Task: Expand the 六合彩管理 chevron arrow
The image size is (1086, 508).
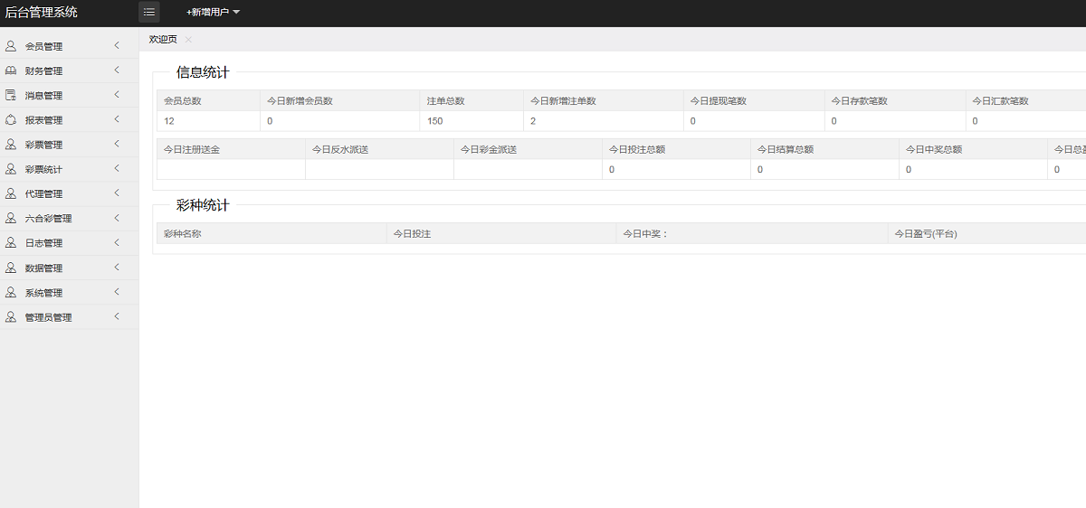Action: click(117, 218)
